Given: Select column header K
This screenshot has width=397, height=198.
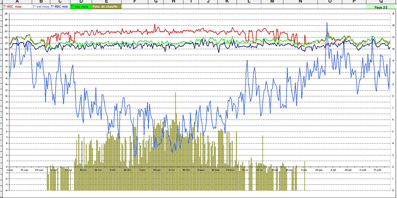Looking at the screenshot, I should 227,1.
